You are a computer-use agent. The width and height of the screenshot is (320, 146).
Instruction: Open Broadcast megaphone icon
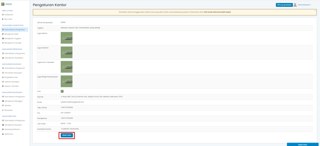click(x=3, y=110)
